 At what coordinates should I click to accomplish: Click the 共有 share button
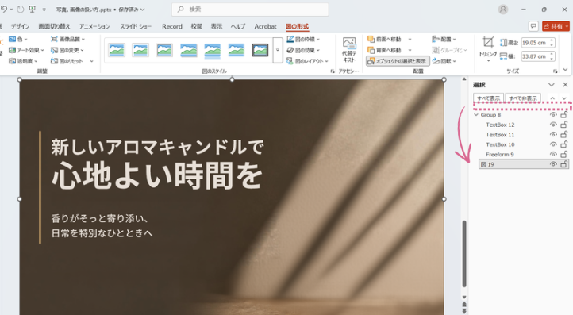(x=553, y=26)
